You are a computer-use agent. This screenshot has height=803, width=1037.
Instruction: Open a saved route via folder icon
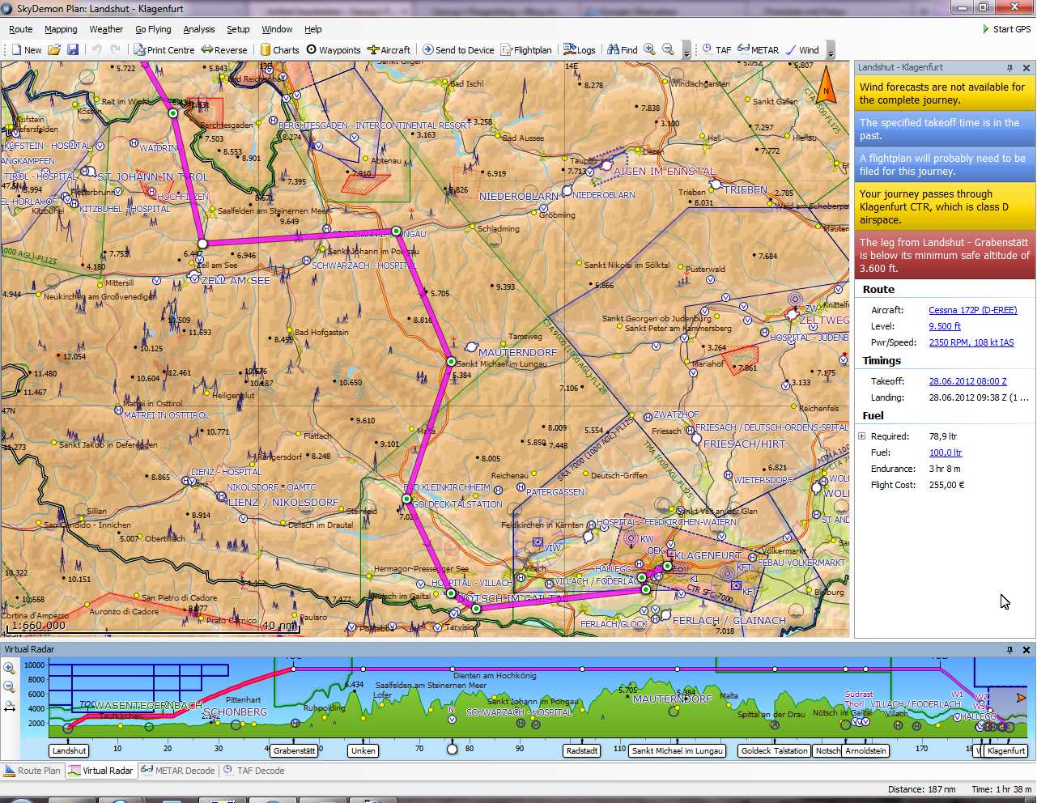(x=54, y=50)
